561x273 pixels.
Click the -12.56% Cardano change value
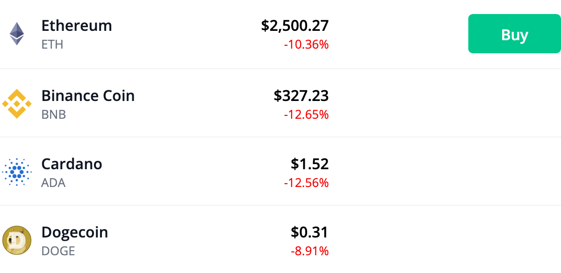pyautogui.click(x=306, y=183)
